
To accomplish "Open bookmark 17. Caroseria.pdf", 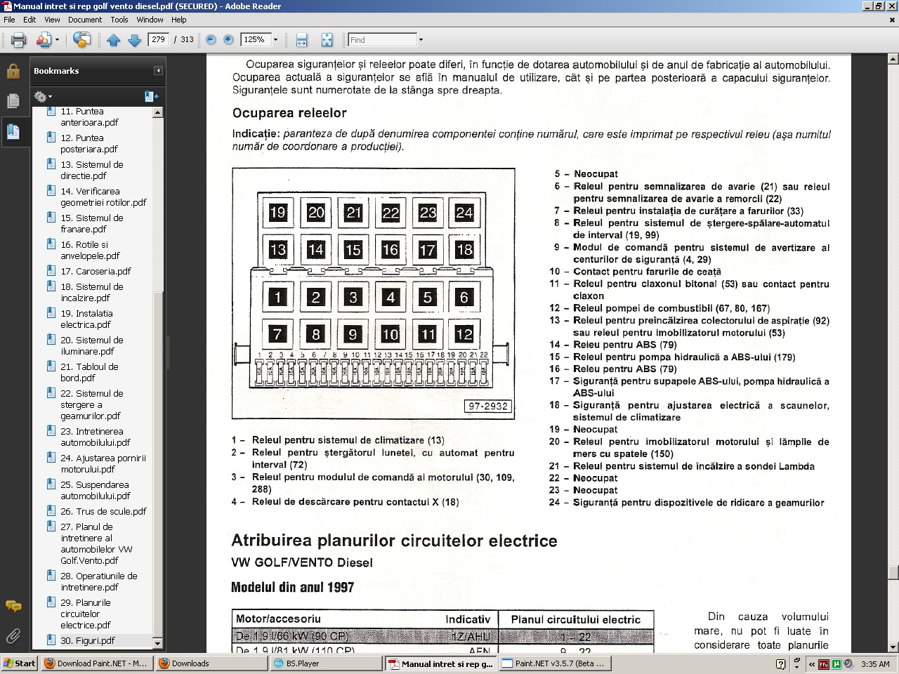I will pos(96,271).
